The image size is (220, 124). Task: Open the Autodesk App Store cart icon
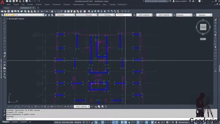point(190,1)
